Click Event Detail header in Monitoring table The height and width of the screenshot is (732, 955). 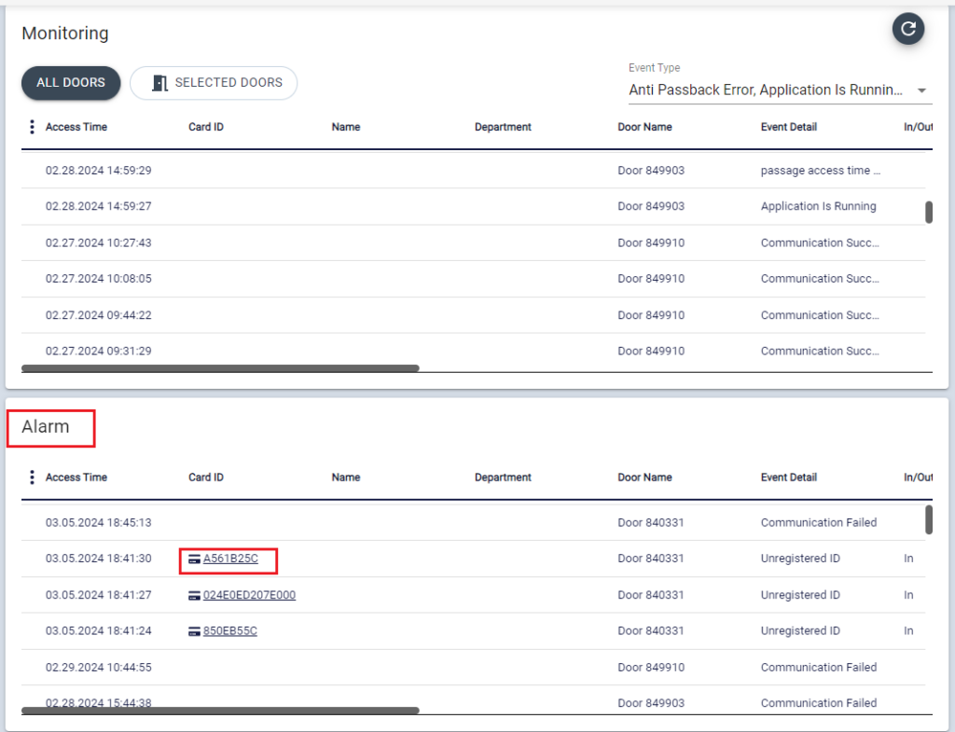click(x=789, y=127)
